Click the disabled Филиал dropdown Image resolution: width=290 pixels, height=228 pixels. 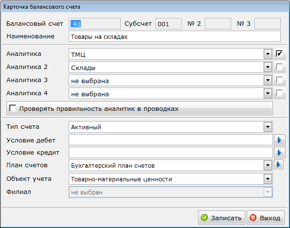pyautogui.click(x=170, y=192)
